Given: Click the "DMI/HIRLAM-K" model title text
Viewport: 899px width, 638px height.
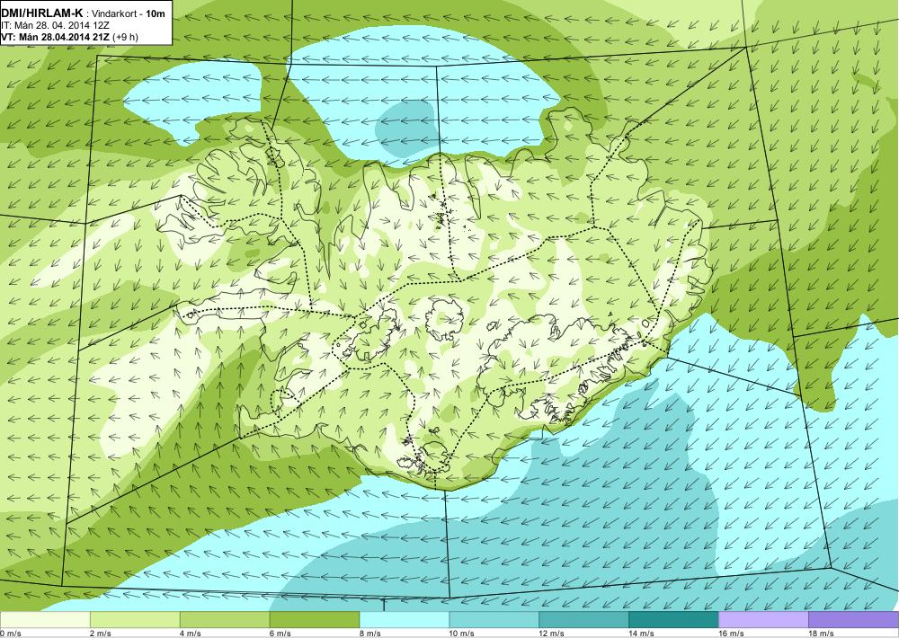Looking at the screenshot, I should [x=42, y=13].
